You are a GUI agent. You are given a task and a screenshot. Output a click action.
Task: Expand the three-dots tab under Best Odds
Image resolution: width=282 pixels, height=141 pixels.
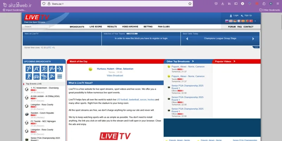(x=256, y=47)
